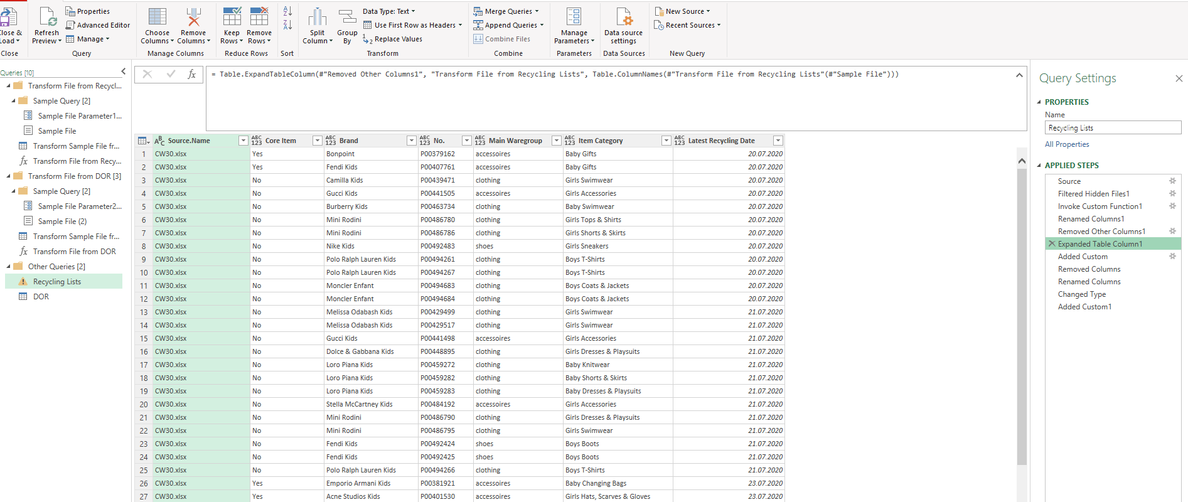This screenshot has width=1188, height=502.
Task: Select the Sample File Parameter1 item
Action: point(80,116)
